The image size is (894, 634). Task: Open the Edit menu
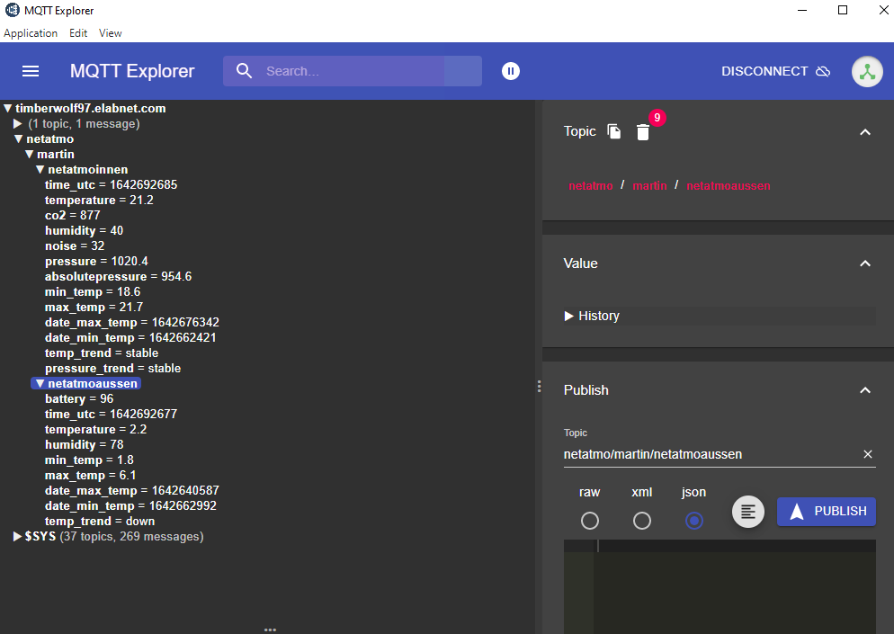(x=78, y=33)
